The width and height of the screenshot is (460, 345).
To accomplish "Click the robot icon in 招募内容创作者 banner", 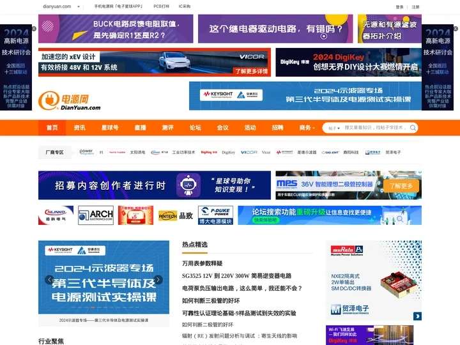I will click(188, 185).
